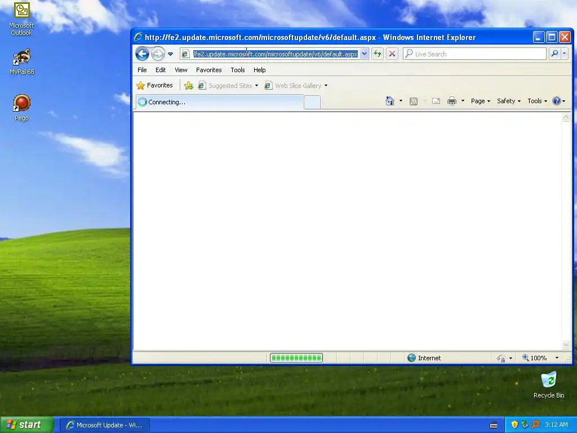Open the Tools command bar menu
The image size is (577, 433).
(537, 101)
